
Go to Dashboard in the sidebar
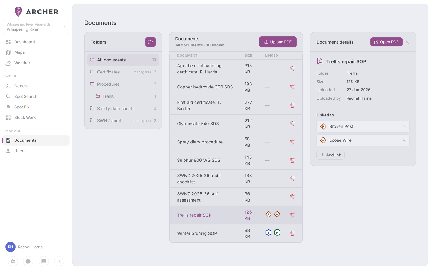click(36, 42)
